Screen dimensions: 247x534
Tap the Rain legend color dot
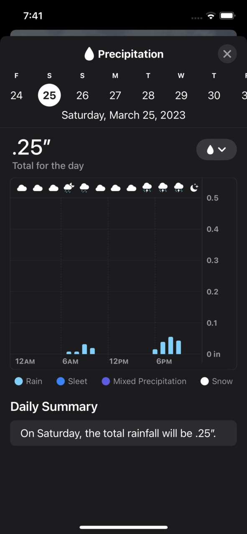[18, 381]
